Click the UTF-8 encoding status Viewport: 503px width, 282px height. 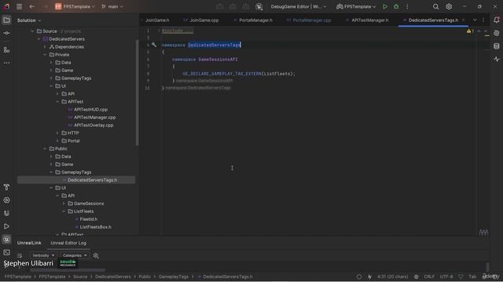(446, 277)
